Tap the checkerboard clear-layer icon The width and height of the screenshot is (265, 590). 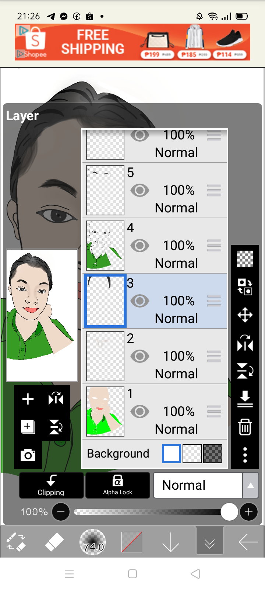(x=245, y=258)
